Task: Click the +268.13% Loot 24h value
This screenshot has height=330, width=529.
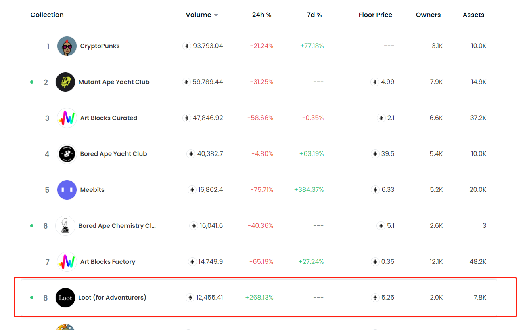Action: click(x=259, y=298)
